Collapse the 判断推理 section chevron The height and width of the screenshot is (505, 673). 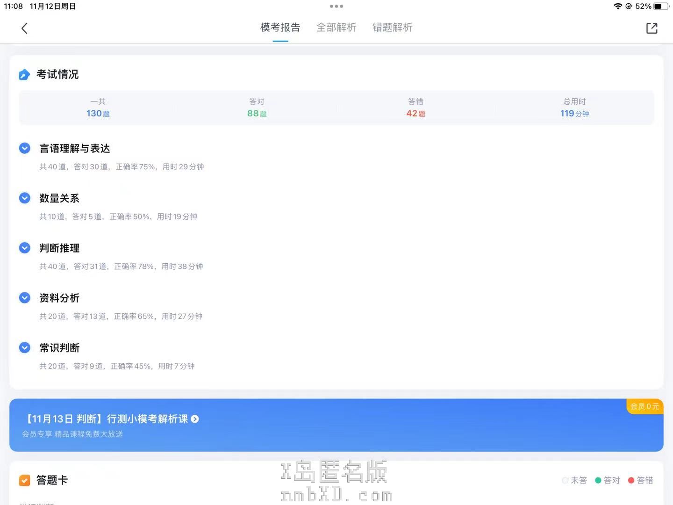point(25,248)
